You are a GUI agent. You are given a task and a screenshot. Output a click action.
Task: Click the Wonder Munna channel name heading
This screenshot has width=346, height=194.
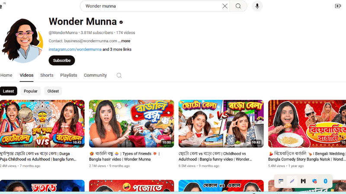(83, 22)
